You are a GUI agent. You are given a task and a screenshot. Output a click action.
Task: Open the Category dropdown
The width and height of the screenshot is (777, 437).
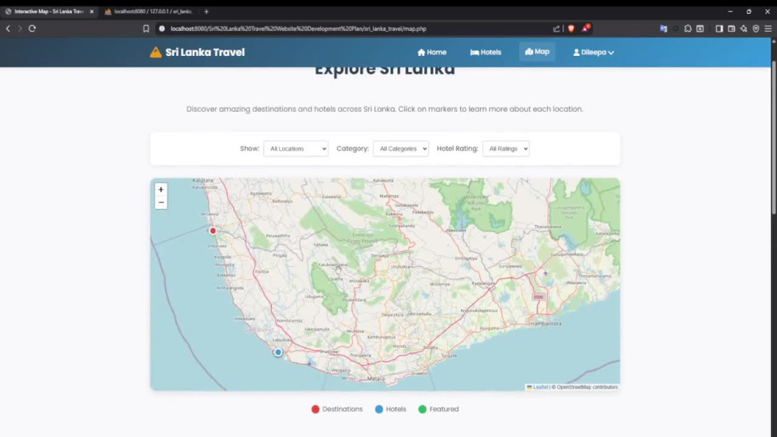(400, 148)
